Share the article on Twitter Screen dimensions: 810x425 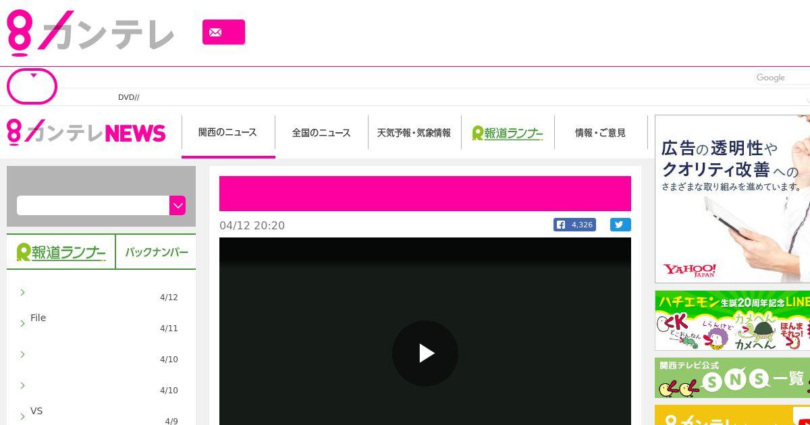(620, 225)
